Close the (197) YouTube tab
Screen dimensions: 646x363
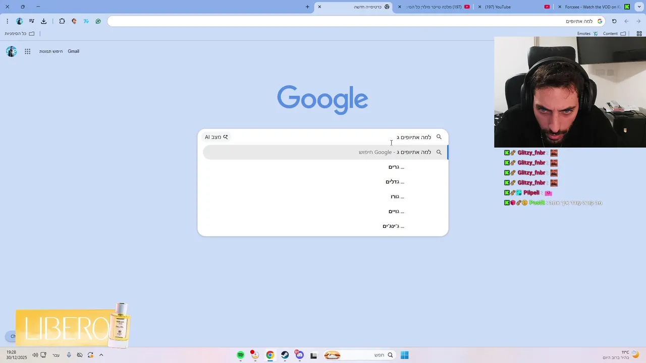click(x=479, y=7)
